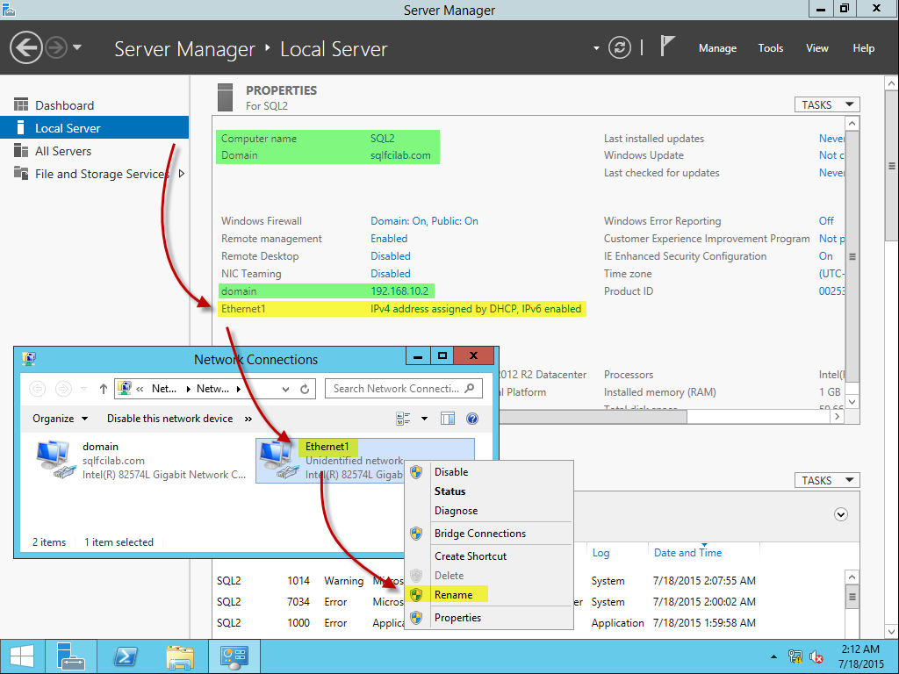Image resolution: width=899 pixels, height=674 pixels.
Task: Open the Windows Start button
Action: [x=22, y=656]
